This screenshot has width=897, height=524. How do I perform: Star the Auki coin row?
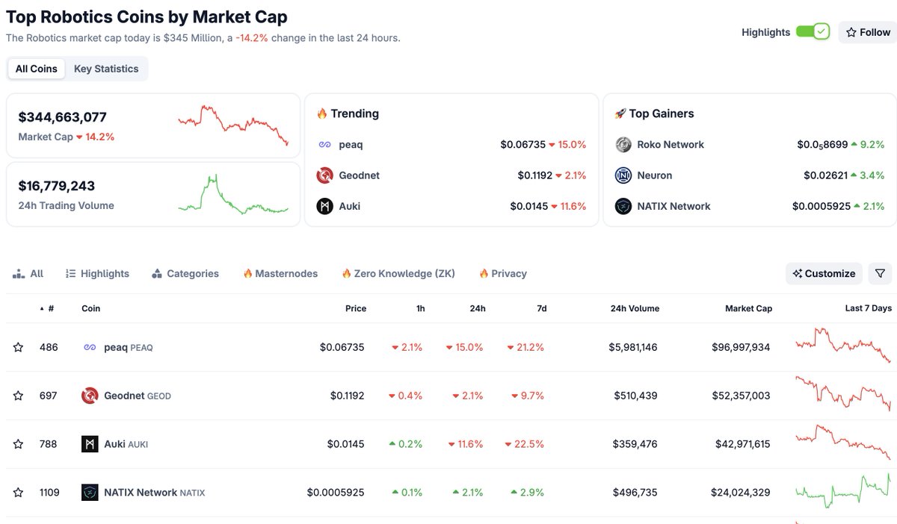pyautogui.click(x=18, y=444)
